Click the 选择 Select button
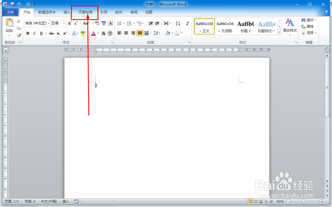Screen dimensions: 332x207 point(309,33)
